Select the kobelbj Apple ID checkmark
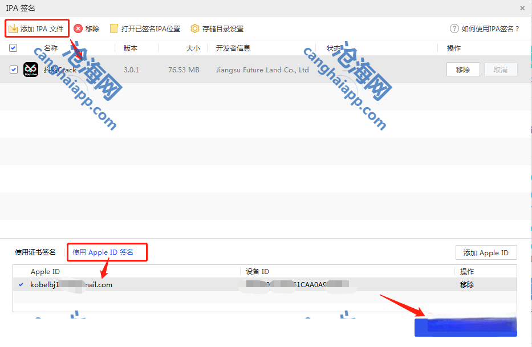532x347 pixels. (21, 284)
